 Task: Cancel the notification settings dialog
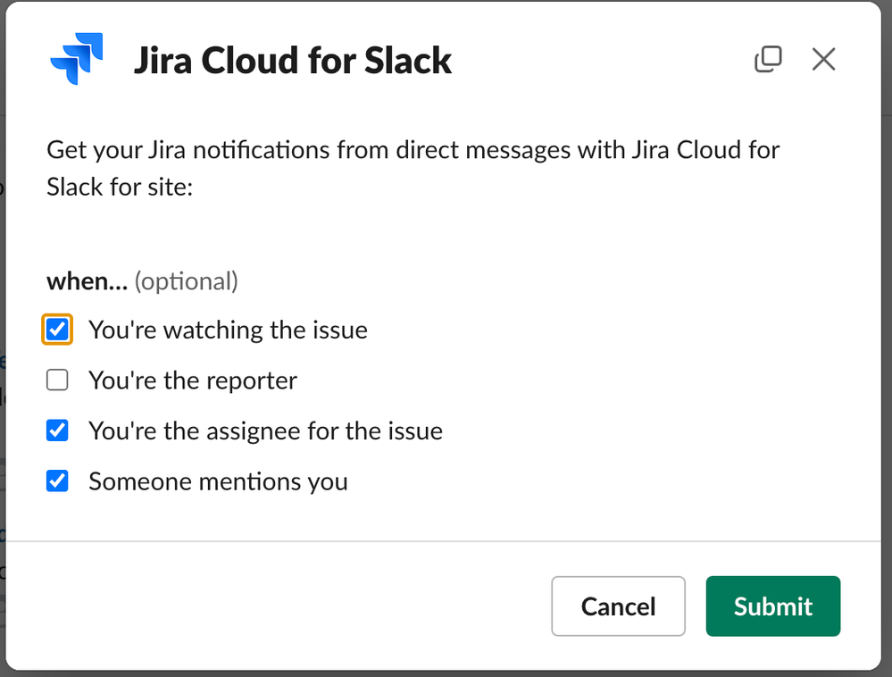[618, 606]
